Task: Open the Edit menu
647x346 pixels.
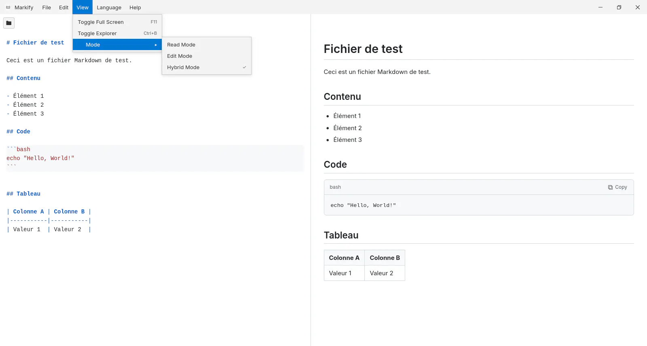Action: pyautogui.click(x=63, y=7)
